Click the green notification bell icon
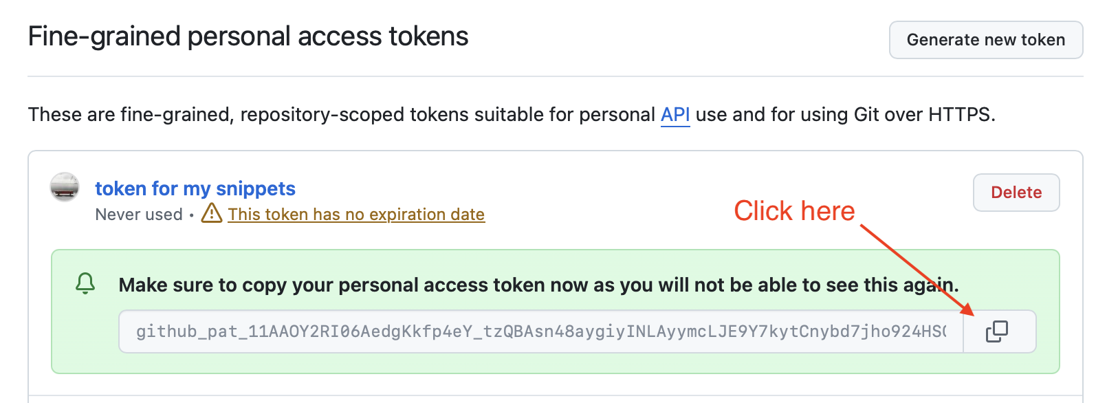 coord(85,283)
